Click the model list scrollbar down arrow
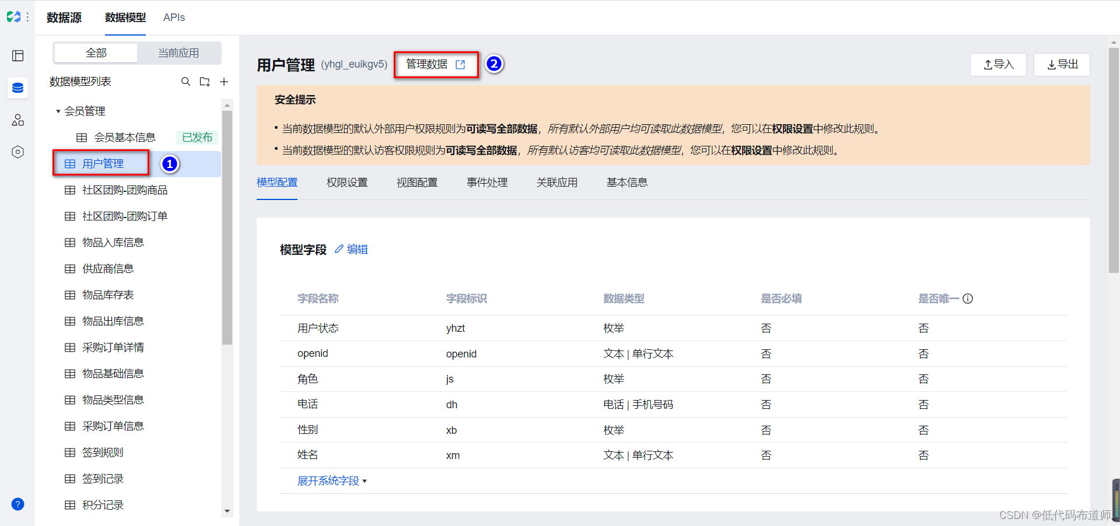This screenshot has height=526, width=1120. [x=227, y=511]
